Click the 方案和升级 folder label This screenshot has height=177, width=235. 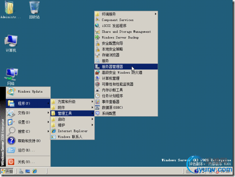pyautogui.click(x=67, y=102)
